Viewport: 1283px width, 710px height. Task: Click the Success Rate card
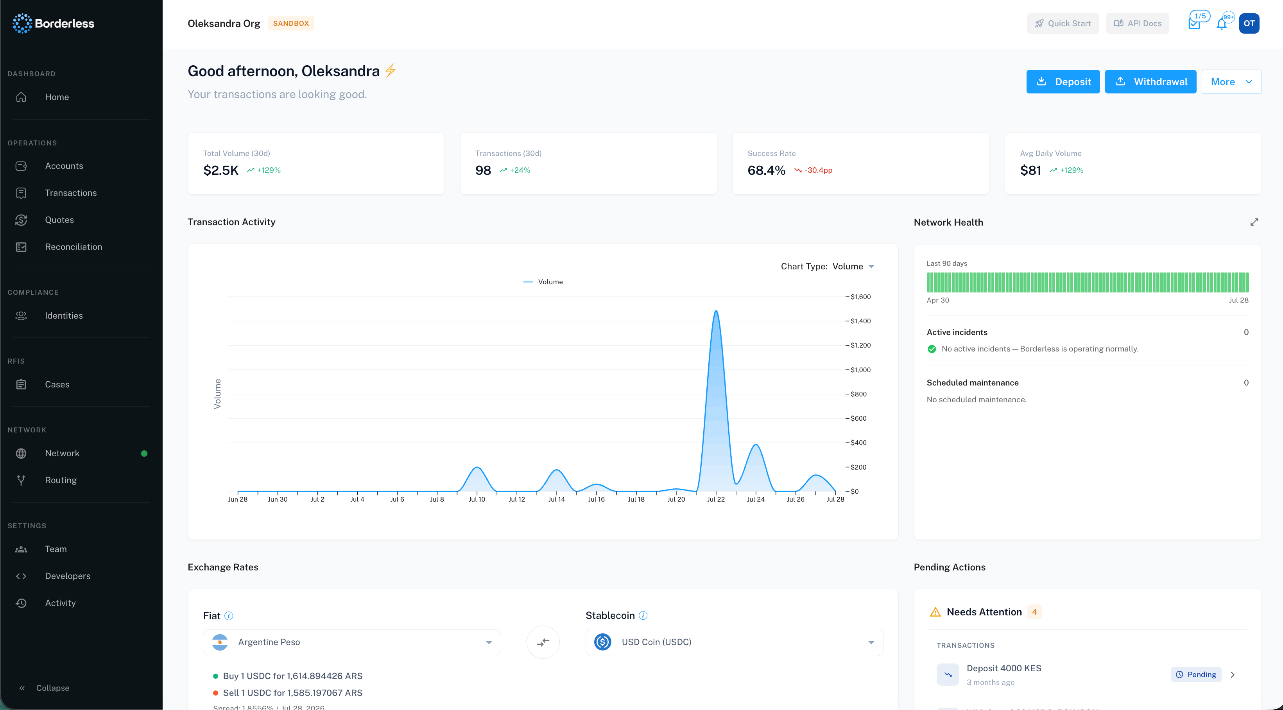[860, 163]
